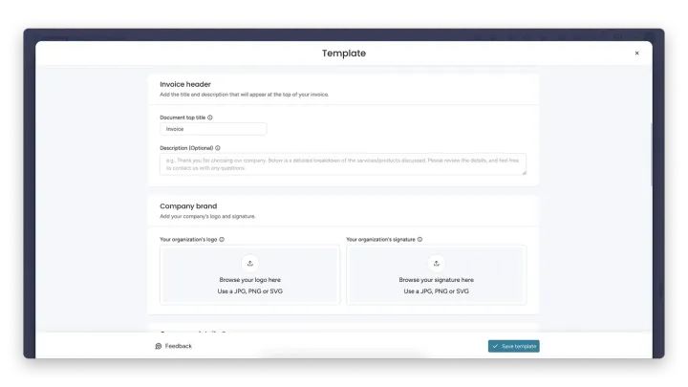Select the 'Browse your signature here' text
The width and height of the screenshot is (688, 387).
pyautogui.click(x=437, y=280)
